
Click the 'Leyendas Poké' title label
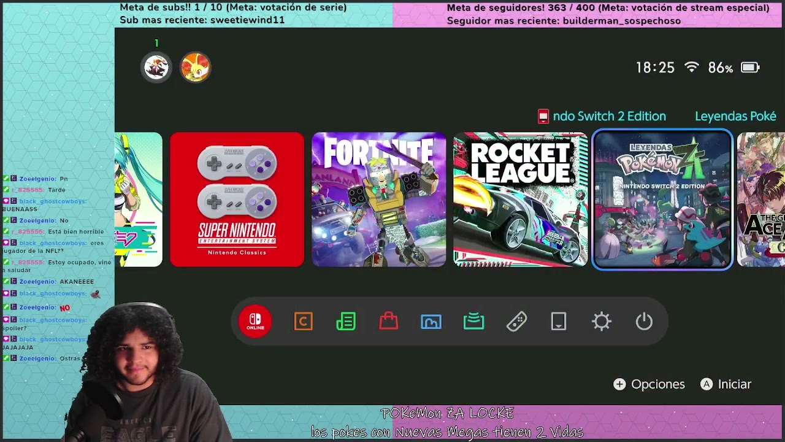click(x=735, y=116)
